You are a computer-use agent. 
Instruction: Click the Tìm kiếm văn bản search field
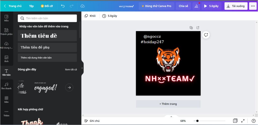(x=47, y=18)
